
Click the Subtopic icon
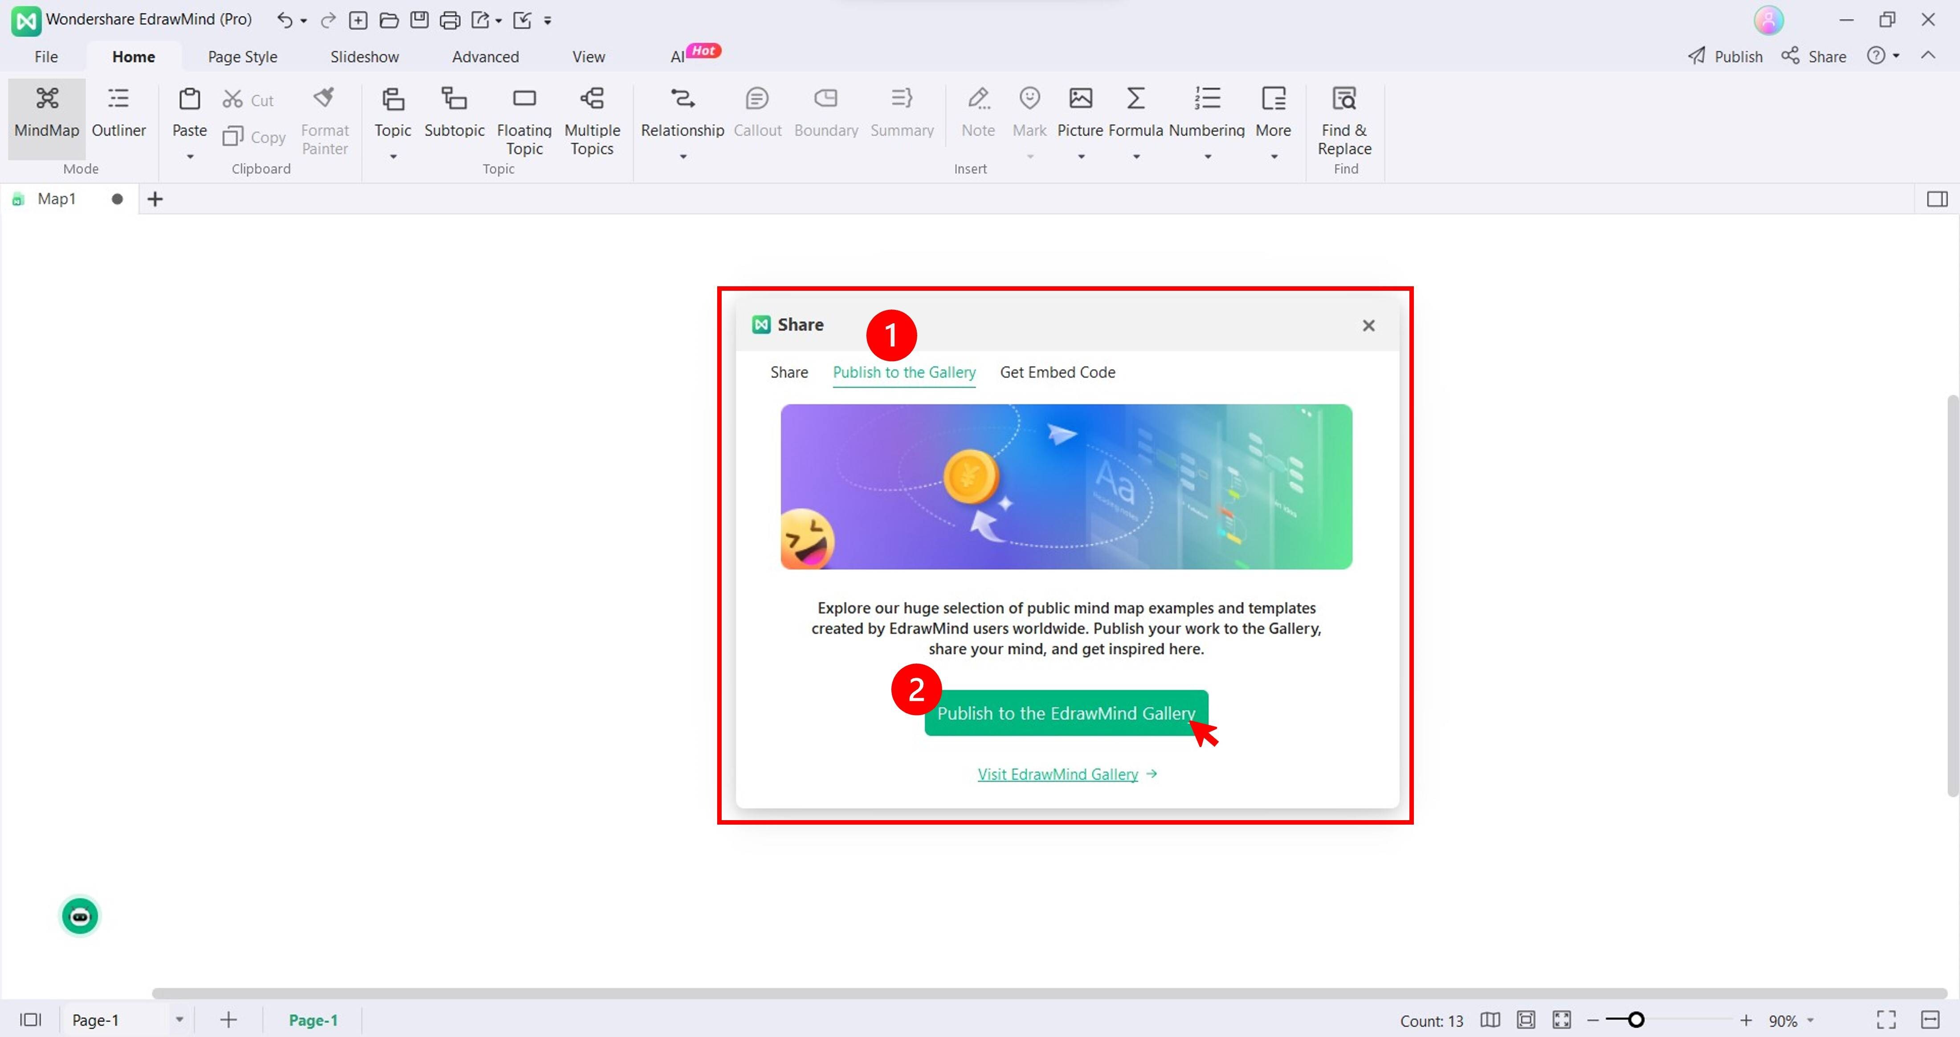tap(454, 99)
